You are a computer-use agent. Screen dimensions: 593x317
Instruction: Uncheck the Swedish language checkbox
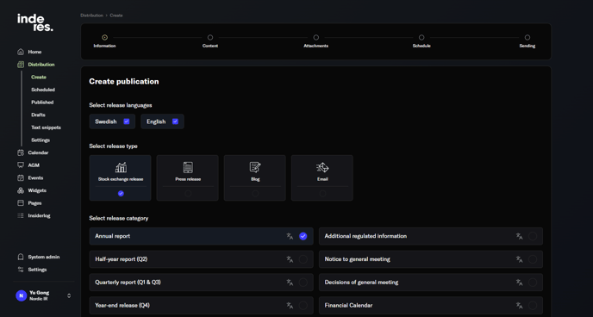coord(127,121)
